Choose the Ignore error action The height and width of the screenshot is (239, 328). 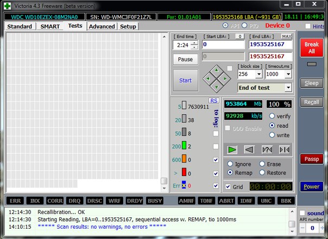click(x=230, y=164)
